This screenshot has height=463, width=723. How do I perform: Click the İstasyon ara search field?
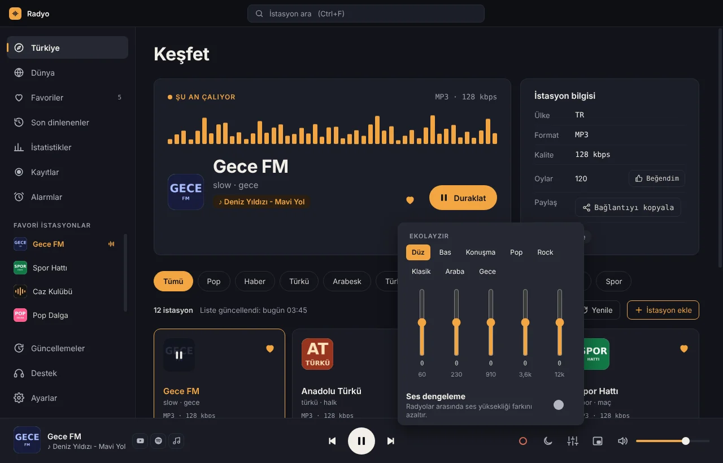pyautogui.click(x=366, y=14)
